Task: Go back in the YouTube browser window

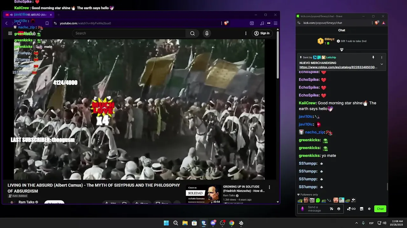Action: (x=6, y=23)
